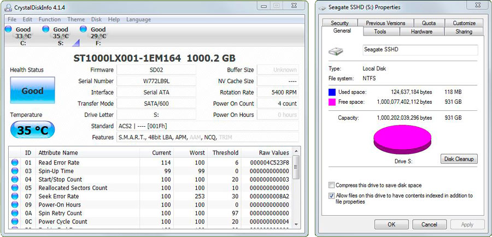This screenshot has width=492, height=237.
Task: Click OK in the Properties dialog
Action: click(391, 224)
